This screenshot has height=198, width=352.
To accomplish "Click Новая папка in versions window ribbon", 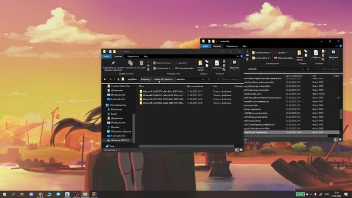I will coord(200,65).
